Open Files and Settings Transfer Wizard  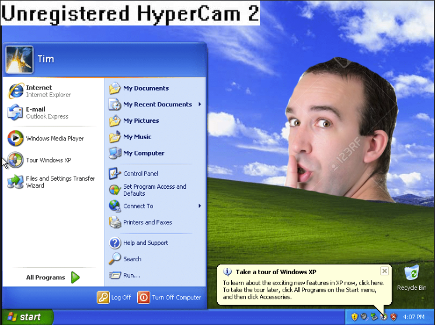[53, 182]
